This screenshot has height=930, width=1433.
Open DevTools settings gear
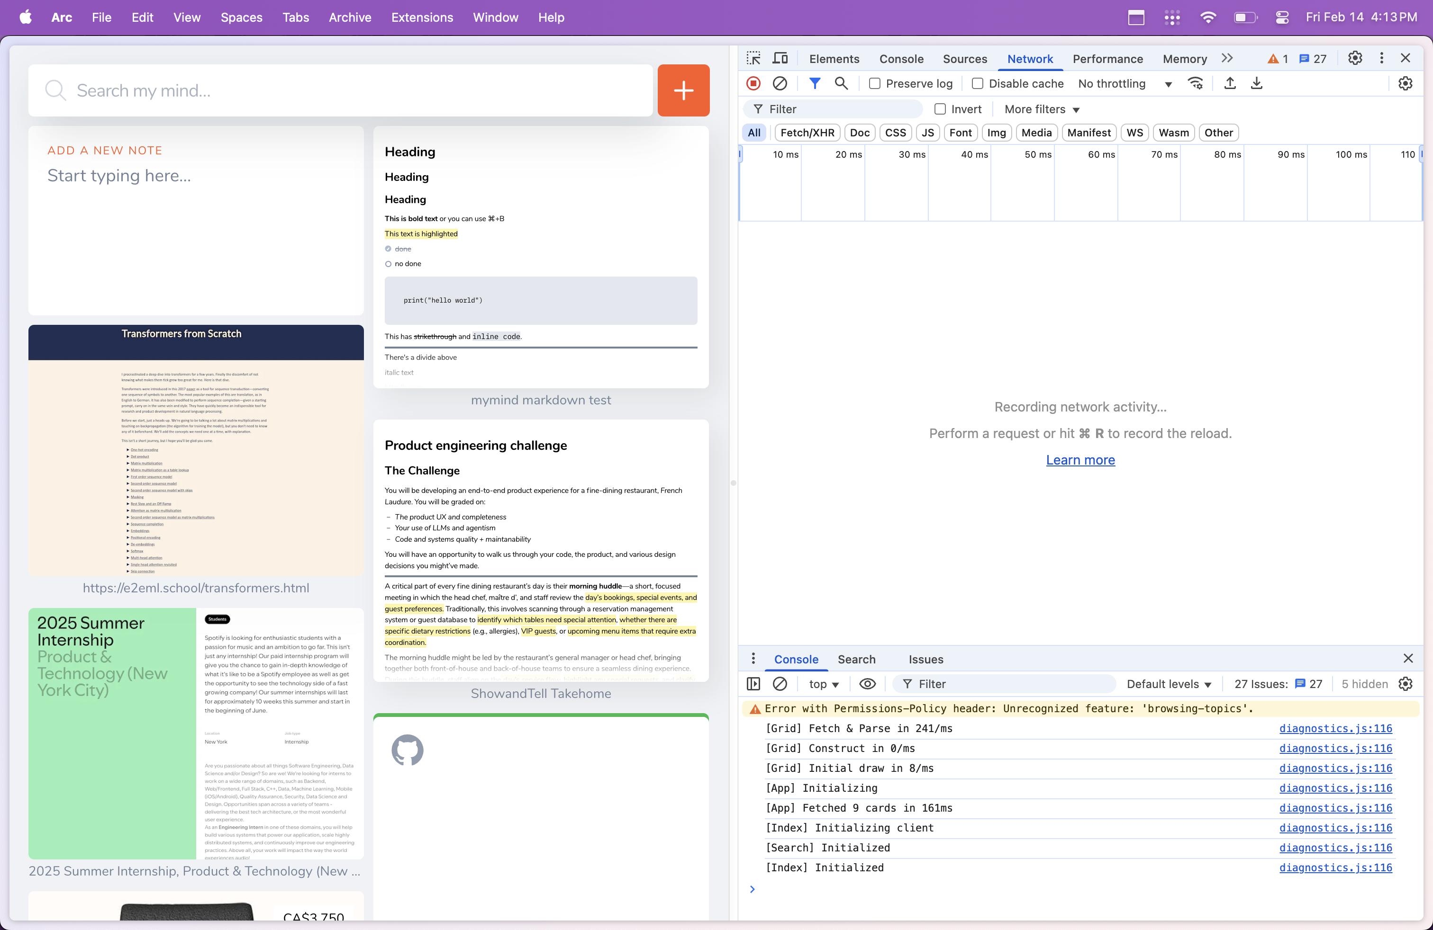click(1355, 58)
